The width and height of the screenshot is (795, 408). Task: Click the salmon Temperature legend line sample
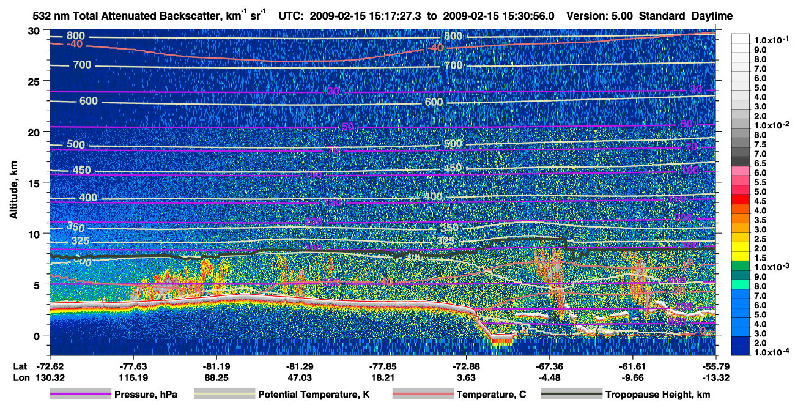coord(423,395)
